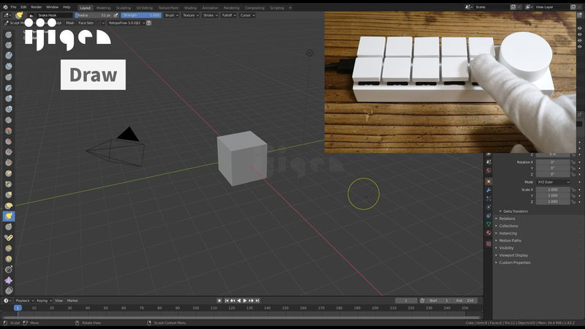The height and width of the screenshot is (329, 585).
Task: Open the Falloff settings dropdown
Action: click(x=229, y=15)
